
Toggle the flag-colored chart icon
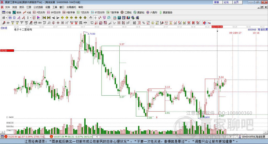coord(39,18)
